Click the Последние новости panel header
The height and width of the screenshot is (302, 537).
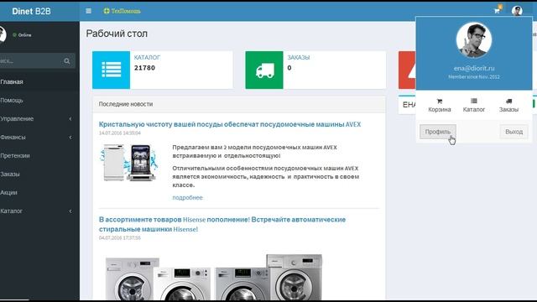click(x=239, y=104)
